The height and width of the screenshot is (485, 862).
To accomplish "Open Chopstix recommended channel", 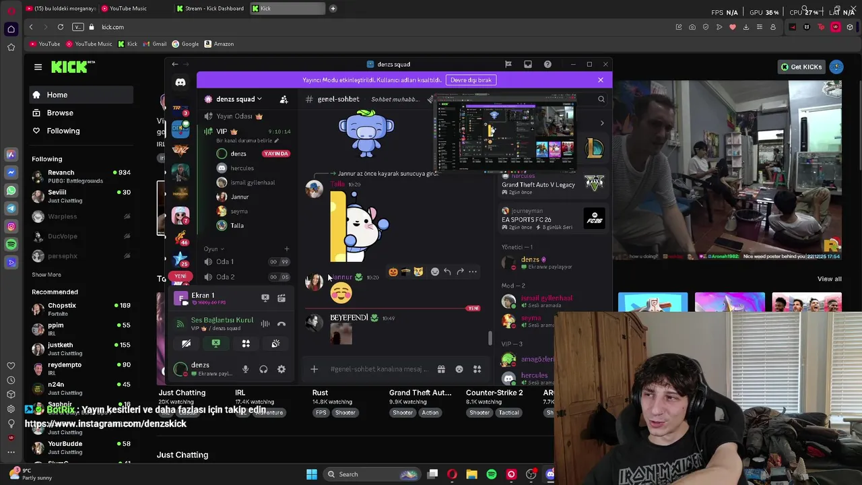I will click(81, 309).
